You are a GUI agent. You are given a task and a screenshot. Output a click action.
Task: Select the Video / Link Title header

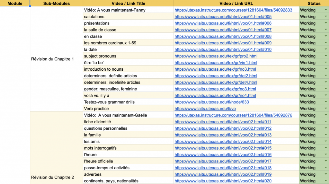click(x=128, y=3)
